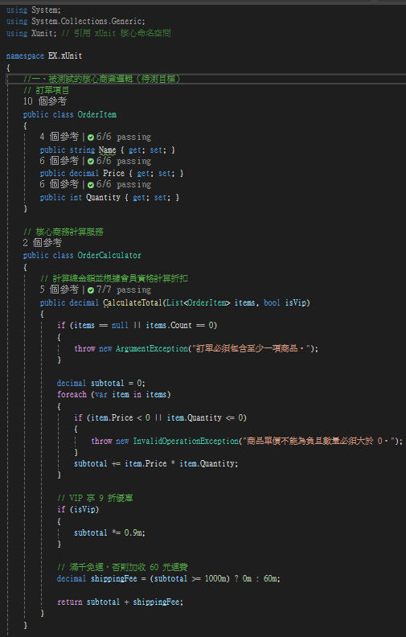
Task: Open '6 個參考' references above Quantity property
Action: point(59,184)
